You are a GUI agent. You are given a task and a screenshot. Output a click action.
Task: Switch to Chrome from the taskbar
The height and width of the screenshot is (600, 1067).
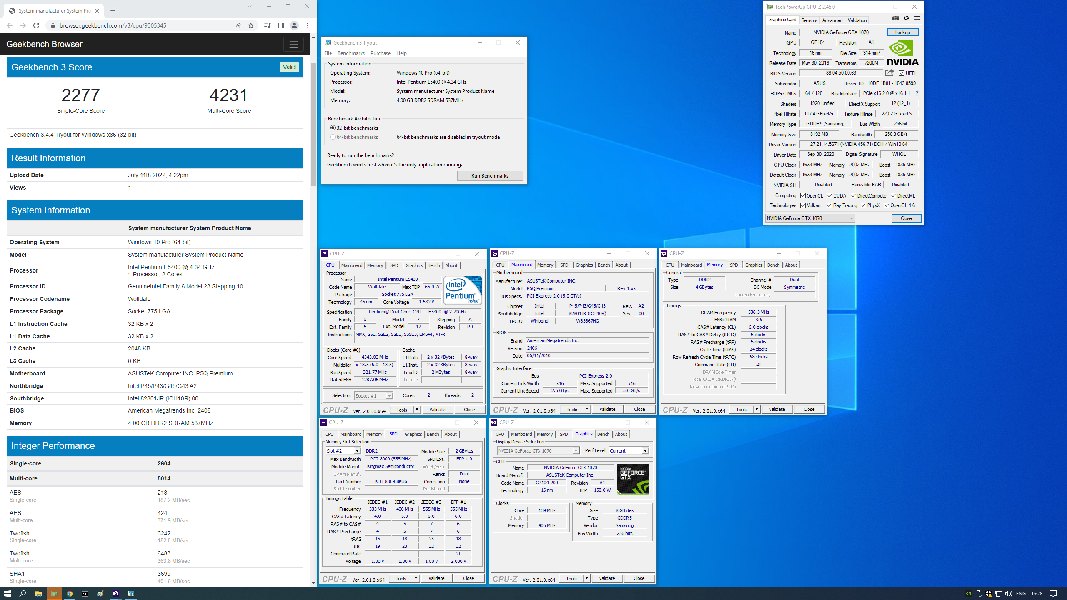tap(69, 593)
